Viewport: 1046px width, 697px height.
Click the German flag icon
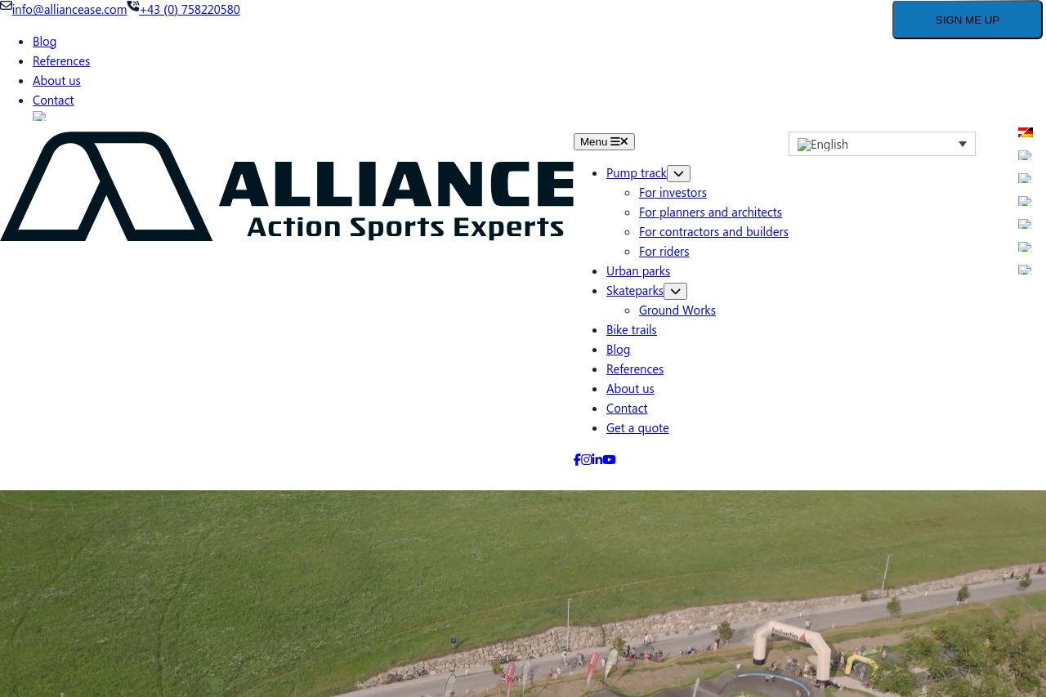tap(1025, 132)
